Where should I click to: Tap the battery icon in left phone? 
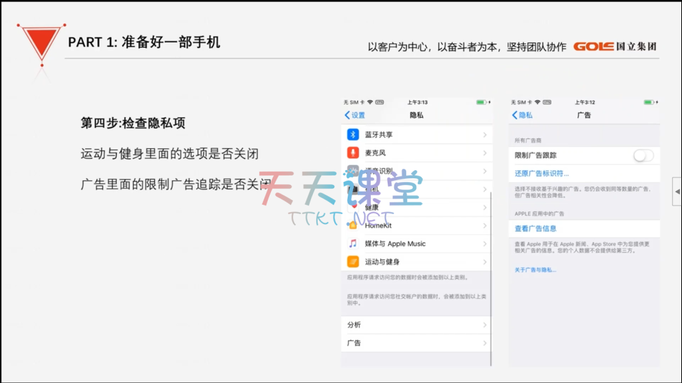pyautogui.click(x=481, y=102)
